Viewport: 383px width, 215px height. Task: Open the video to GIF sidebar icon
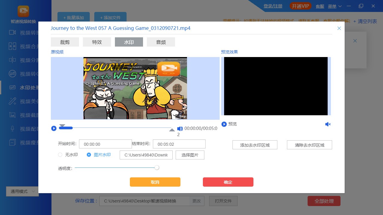tap(12, 74)
